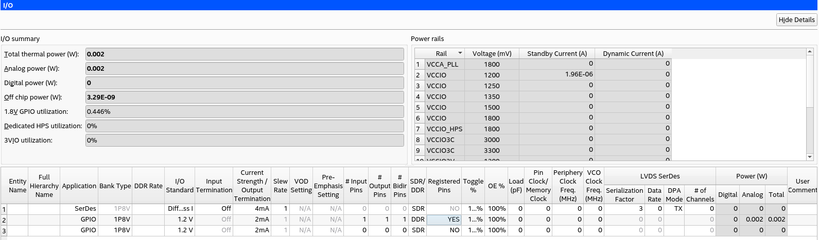
Task: Click the User Comment column header
Action: point(803,186)
